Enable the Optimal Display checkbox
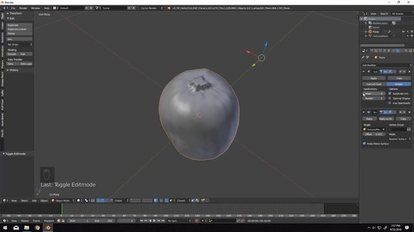This screenshot has height=232, width=414. coord(389,99)
